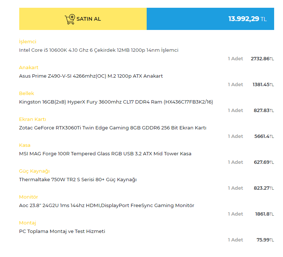Open Asus Prime Z490-V-SI motherboard link
This screenshot has height=257, width=283.
click(91, 76)
